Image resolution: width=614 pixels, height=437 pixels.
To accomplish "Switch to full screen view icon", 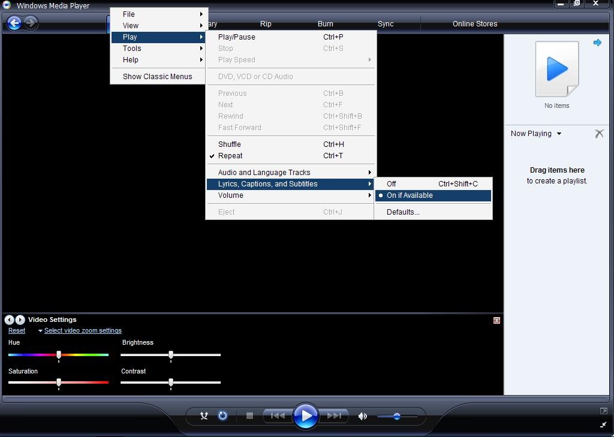I will tap(603, 411).
